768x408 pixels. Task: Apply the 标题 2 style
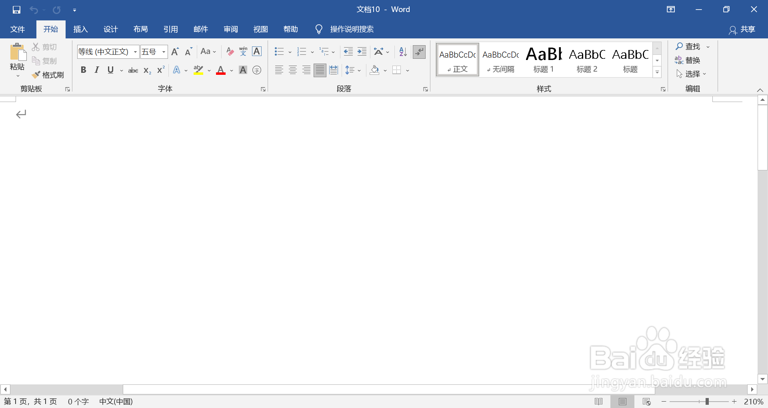(x=587, y=60)
